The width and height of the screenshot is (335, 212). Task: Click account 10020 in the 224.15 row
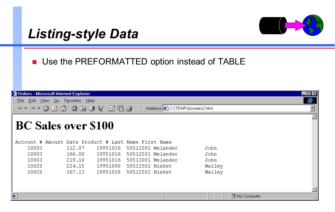click(x=35, y=166)
